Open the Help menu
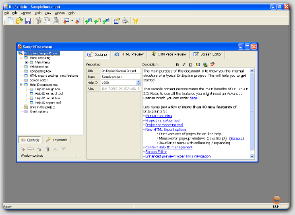This screenshot has height=215, width=295. click(x=72, y=13)
